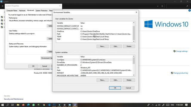Select user variable OneDrive row
Image resolution: width=191 pixels, height=107 pixels.
pos(94,31)
